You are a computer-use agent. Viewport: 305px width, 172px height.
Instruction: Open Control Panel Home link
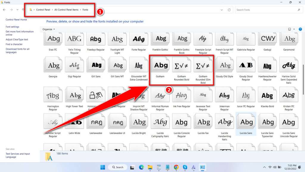[16, 19]
